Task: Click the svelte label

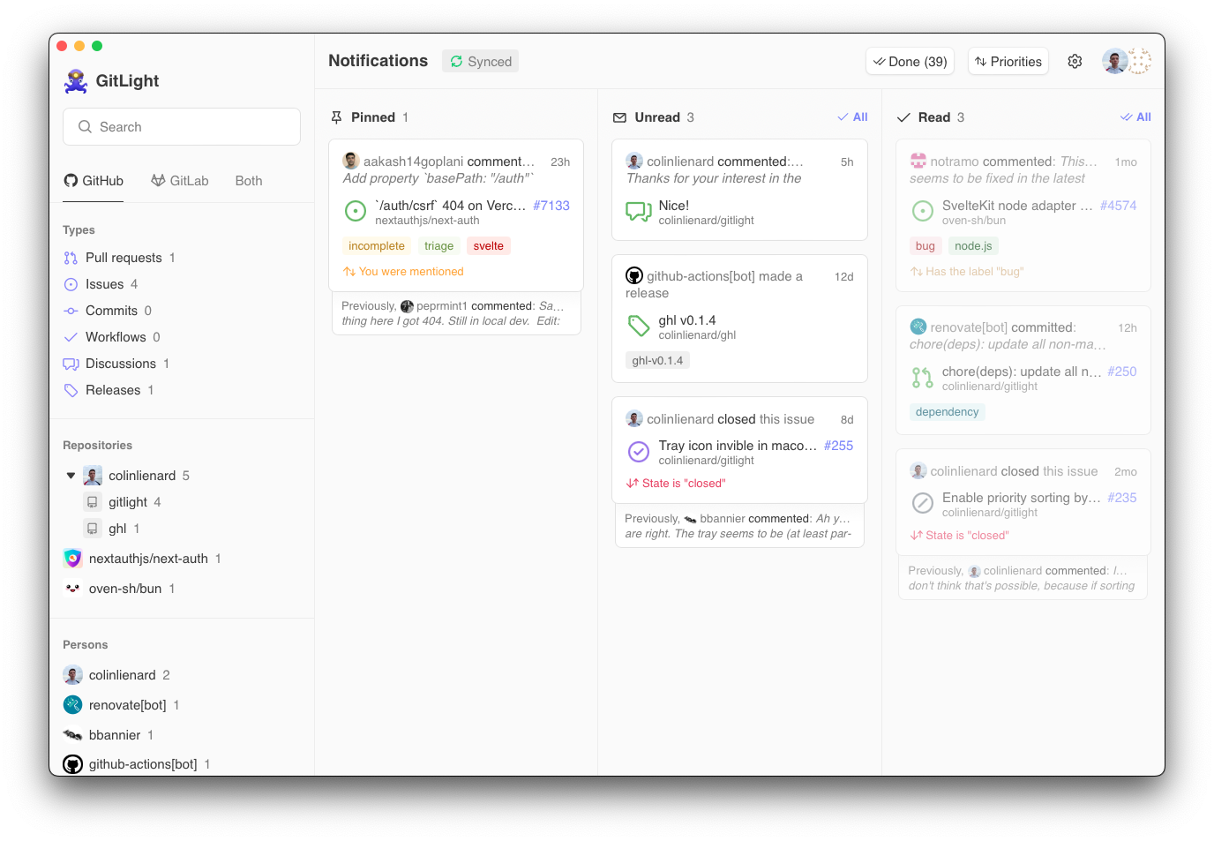Action: 488,246
